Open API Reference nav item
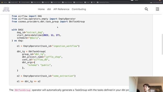This screenshot has height=92, width=163. 61,9
